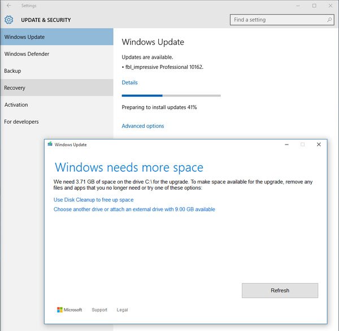The height and width of the screenshot is (331, 339).
Task: Click the 'Updates are available.' status text
Action: click(147, 57)
